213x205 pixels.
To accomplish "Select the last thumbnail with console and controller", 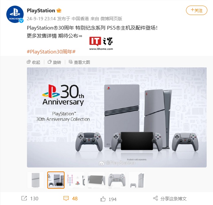I will click(x=137, y=180).
